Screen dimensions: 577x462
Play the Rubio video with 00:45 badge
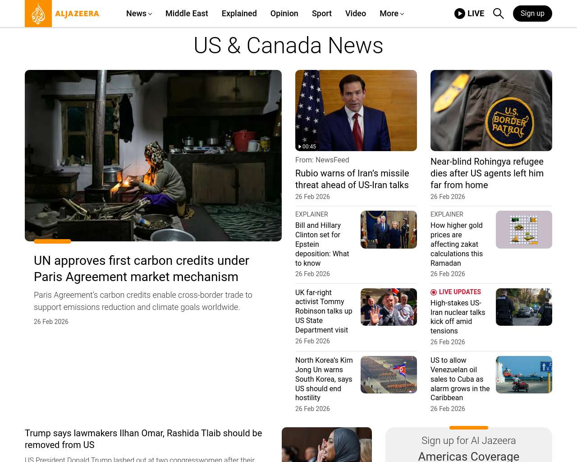pos(356,111)
